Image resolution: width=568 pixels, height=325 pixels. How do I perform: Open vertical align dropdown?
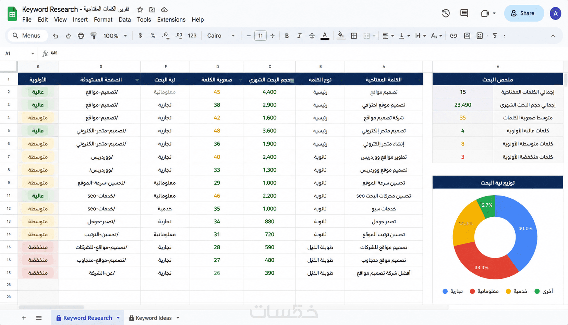coord(404,36)
